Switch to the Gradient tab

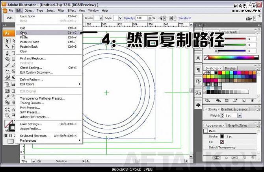pos(227,109)
